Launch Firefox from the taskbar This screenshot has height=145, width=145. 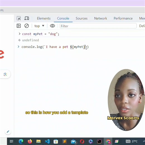pyautogui.click(x=30, y=141)
